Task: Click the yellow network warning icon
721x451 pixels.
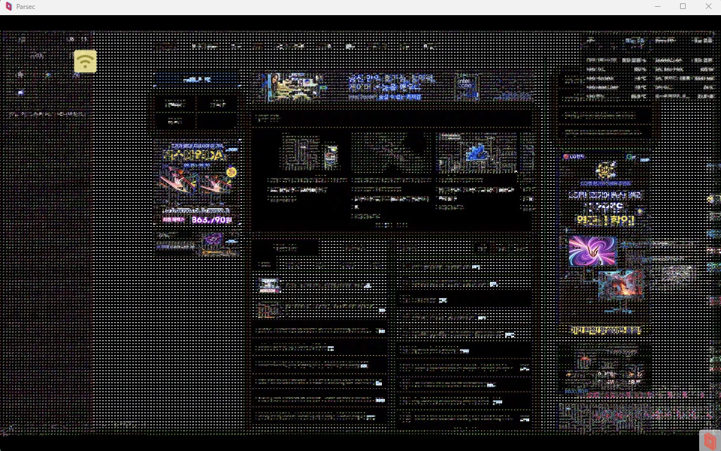Action: (85, 61)
